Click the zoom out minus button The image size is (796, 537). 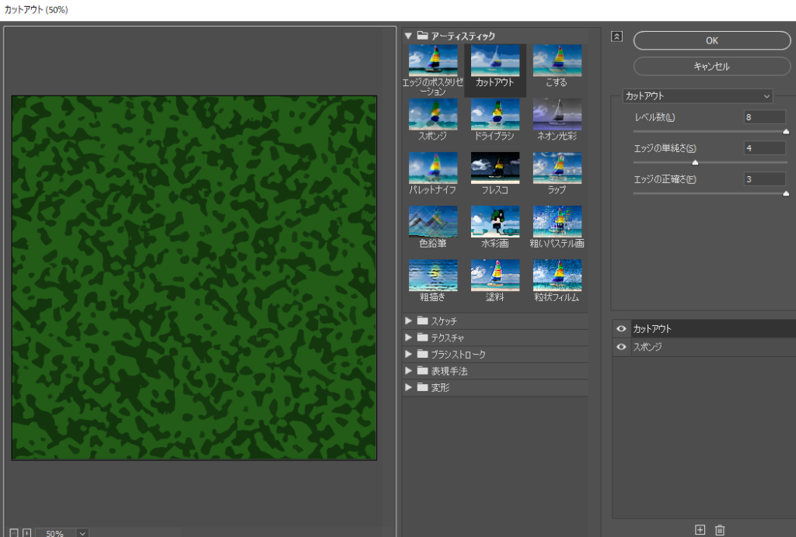coord(15,533)
